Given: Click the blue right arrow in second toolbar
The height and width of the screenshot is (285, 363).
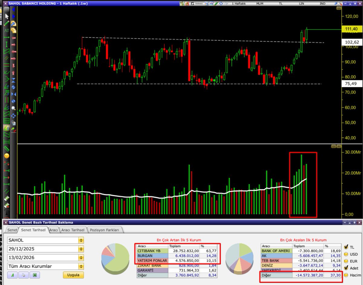Looking at the screenshot, I should point(14,16).
